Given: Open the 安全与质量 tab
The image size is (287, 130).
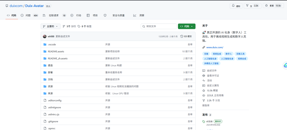Looking at the screenshot, I should pos(114,15).
